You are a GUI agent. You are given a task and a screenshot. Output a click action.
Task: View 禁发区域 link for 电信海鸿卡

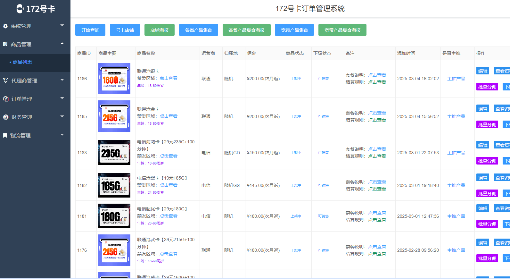tap(169, 156)
